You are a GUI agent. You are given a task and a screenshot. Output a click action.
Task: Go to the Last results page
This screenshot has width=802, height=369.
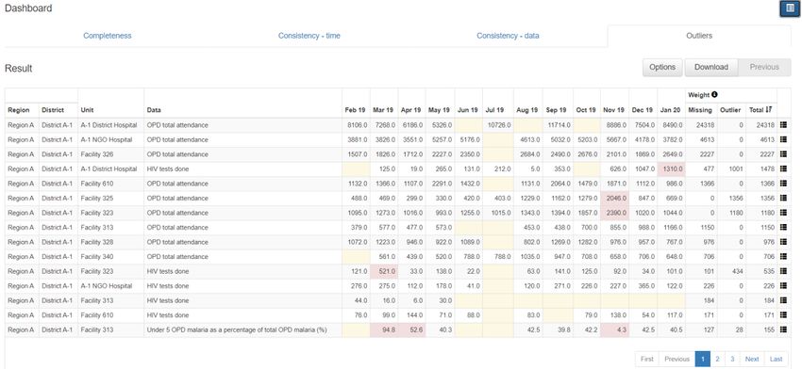point(776,360)
